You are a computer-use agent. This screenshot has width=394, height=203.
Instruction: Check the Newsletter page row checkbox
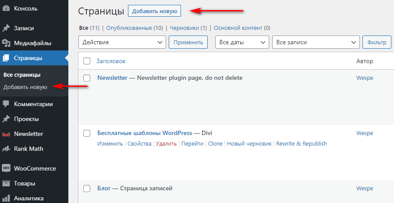tap(87, 78)
